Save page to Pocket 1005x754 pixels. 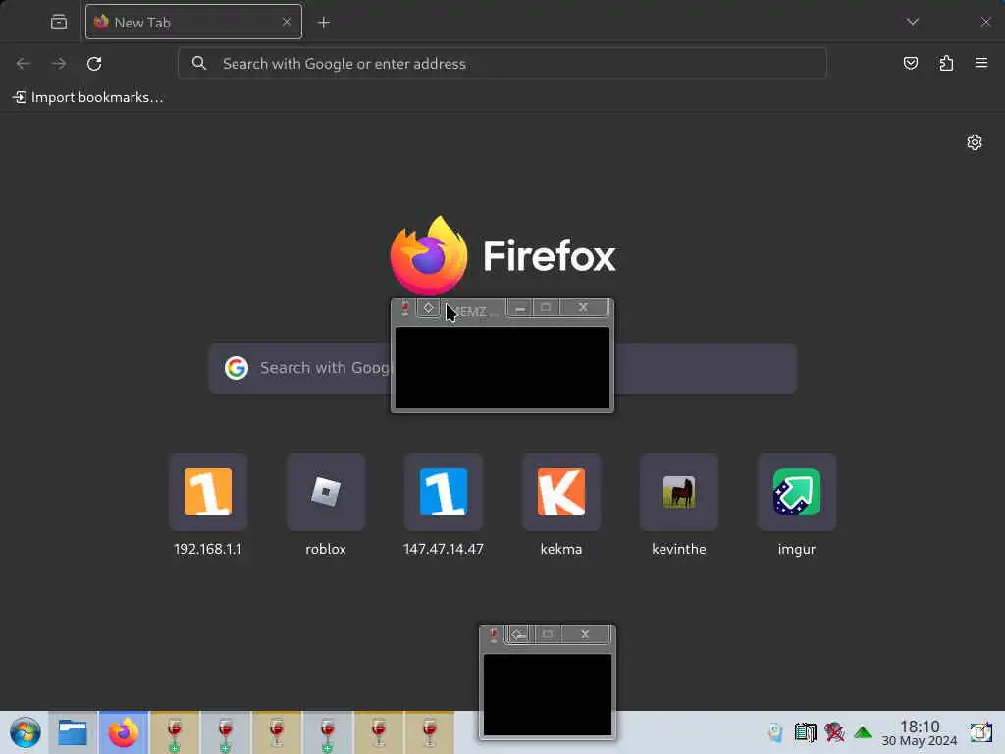(911, 63)
